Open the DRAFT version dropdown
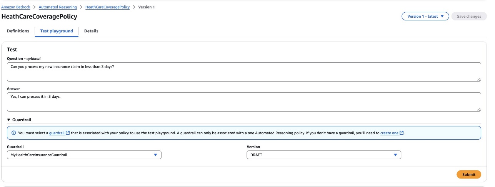Screen dimensions: 495x187 pos(324,155)
